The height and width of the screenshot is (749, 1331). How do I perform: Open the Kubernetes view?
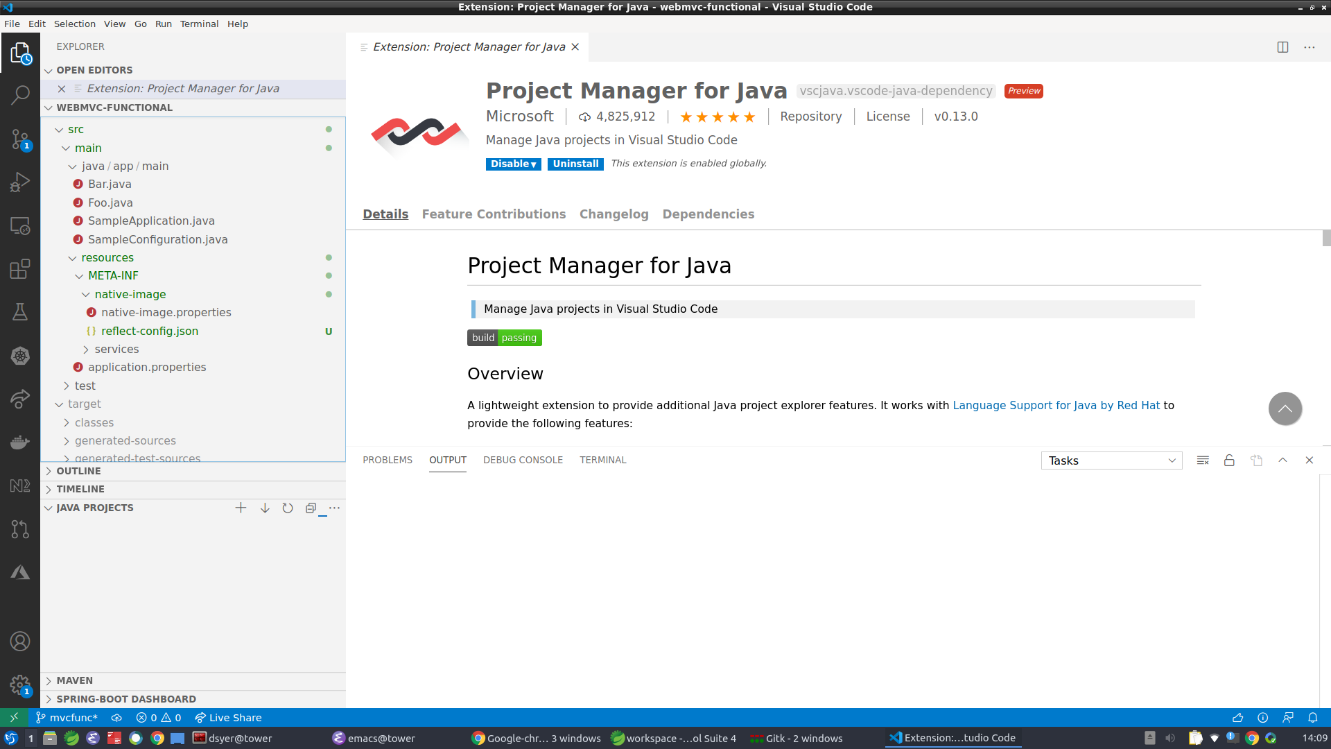pos(20,356)
